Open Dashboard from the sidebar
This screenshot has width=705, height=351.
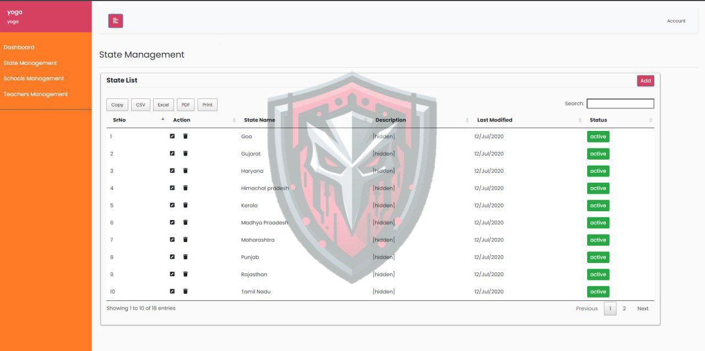click(x=19, y=47)
